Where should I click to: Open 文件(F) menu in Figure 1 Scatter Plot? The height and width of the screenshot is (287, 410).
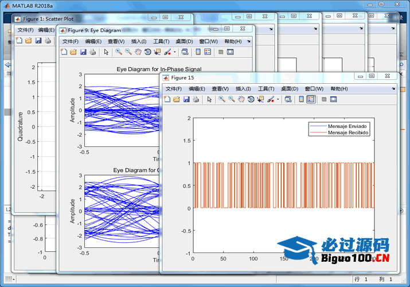pos(25,30)
